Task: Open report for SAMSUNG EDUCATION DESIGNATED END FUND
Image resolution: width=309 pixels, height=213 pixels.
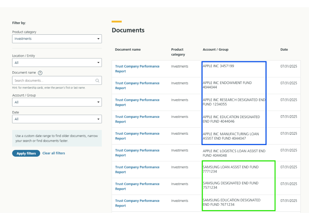Action: click(x=137, y=203)
